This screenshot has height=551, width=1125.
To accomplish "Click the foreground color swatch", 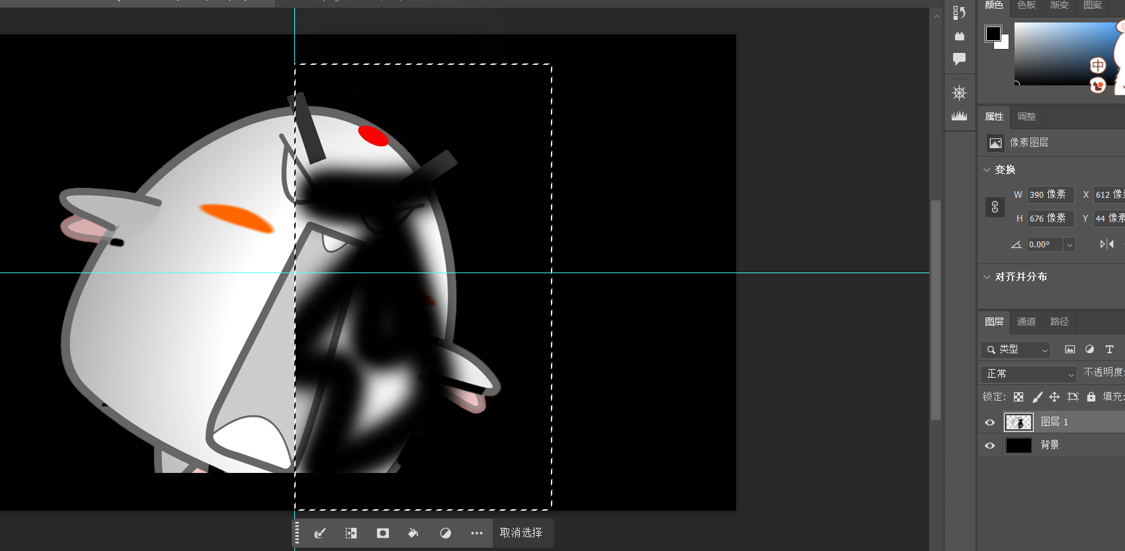I will point(993,34).
